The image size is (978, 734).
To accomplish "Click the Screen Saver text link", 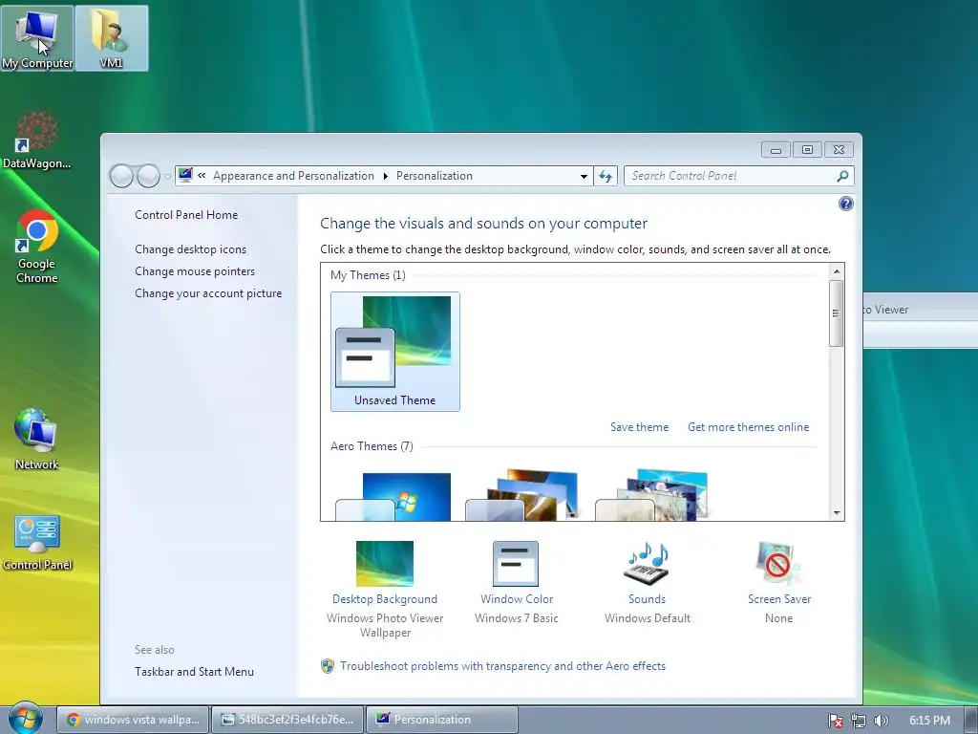I will [779, 599].
